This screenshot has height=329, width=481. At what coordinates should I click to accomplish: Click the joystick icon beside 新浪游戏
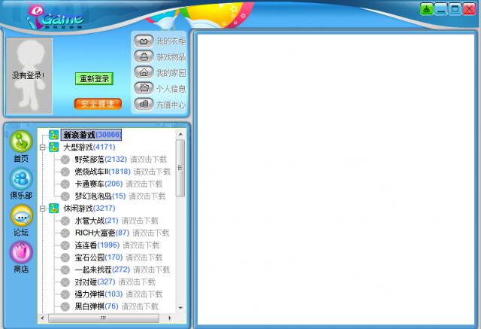coord(53,135)
